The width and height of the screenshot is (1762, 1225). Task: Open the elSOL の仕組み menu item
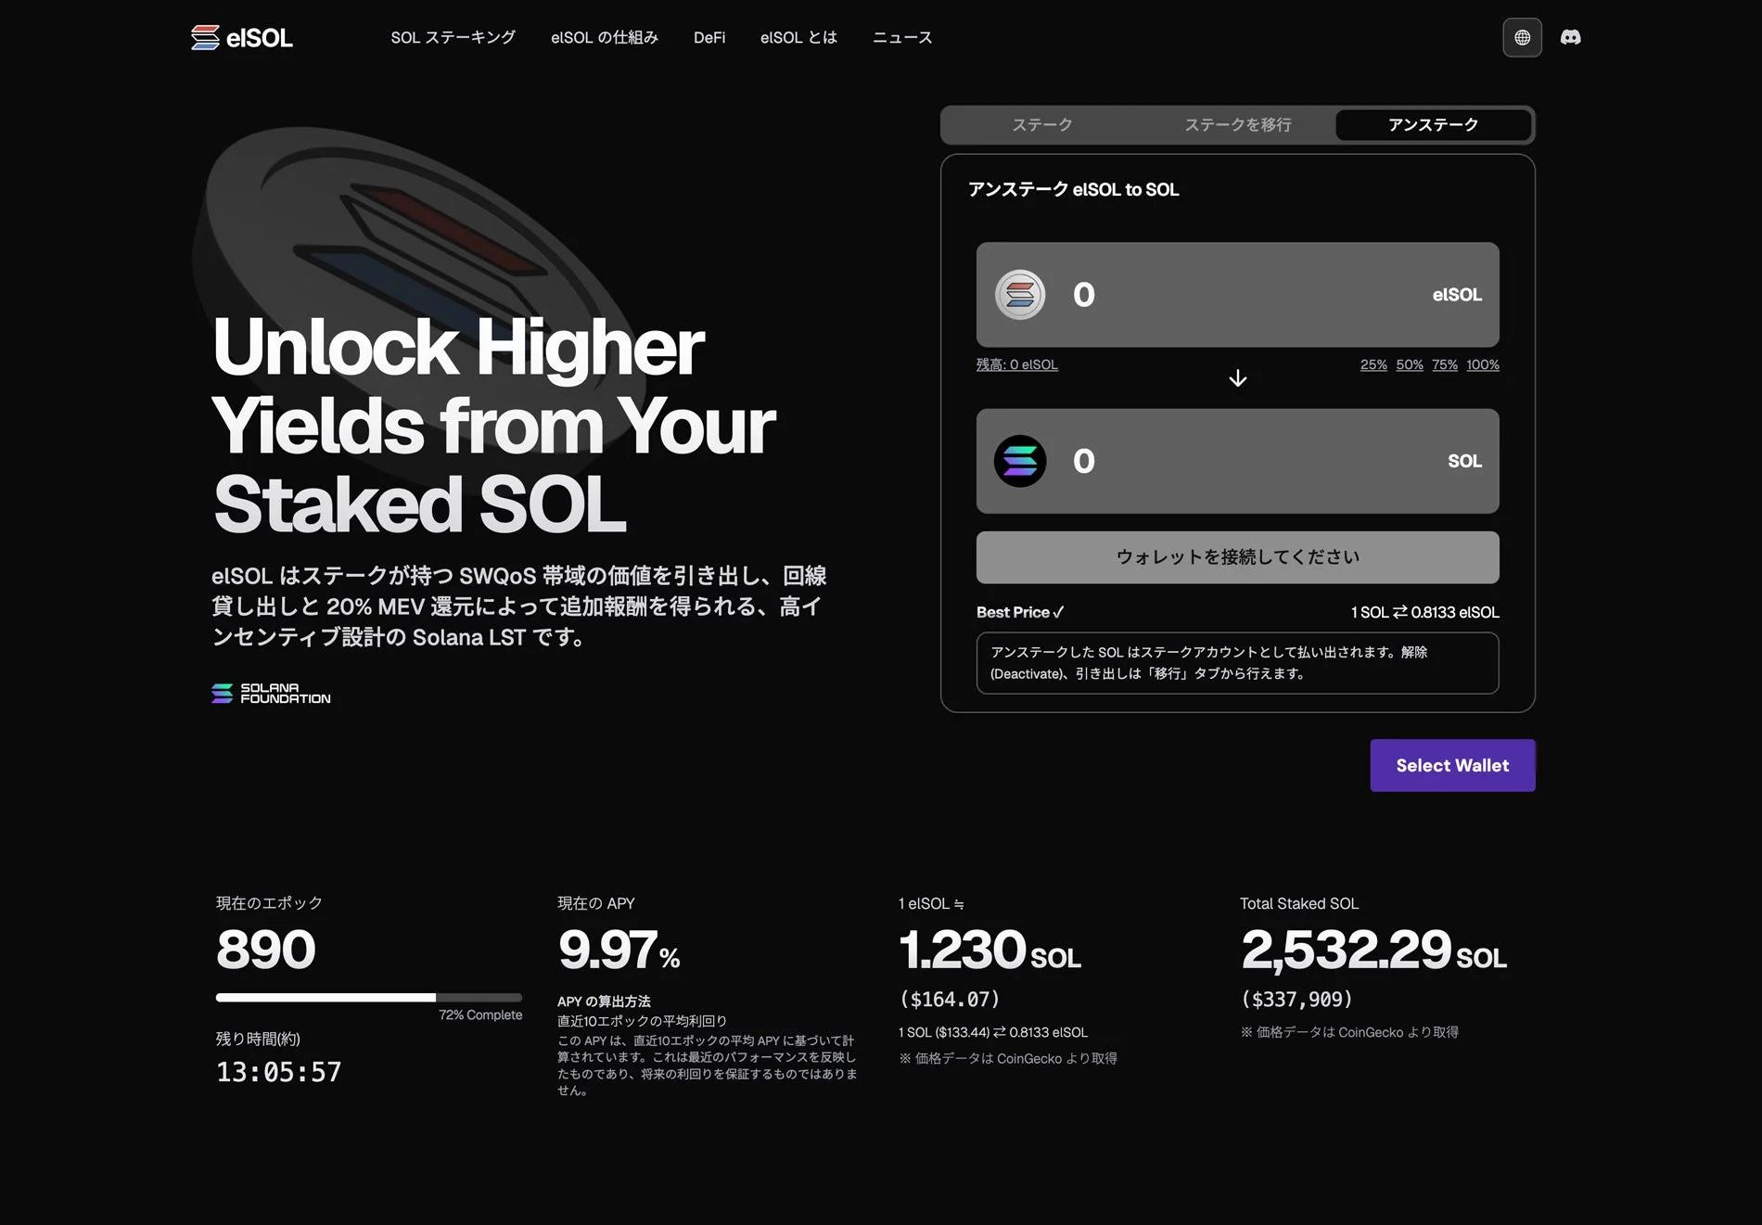[x=605, y=37]
